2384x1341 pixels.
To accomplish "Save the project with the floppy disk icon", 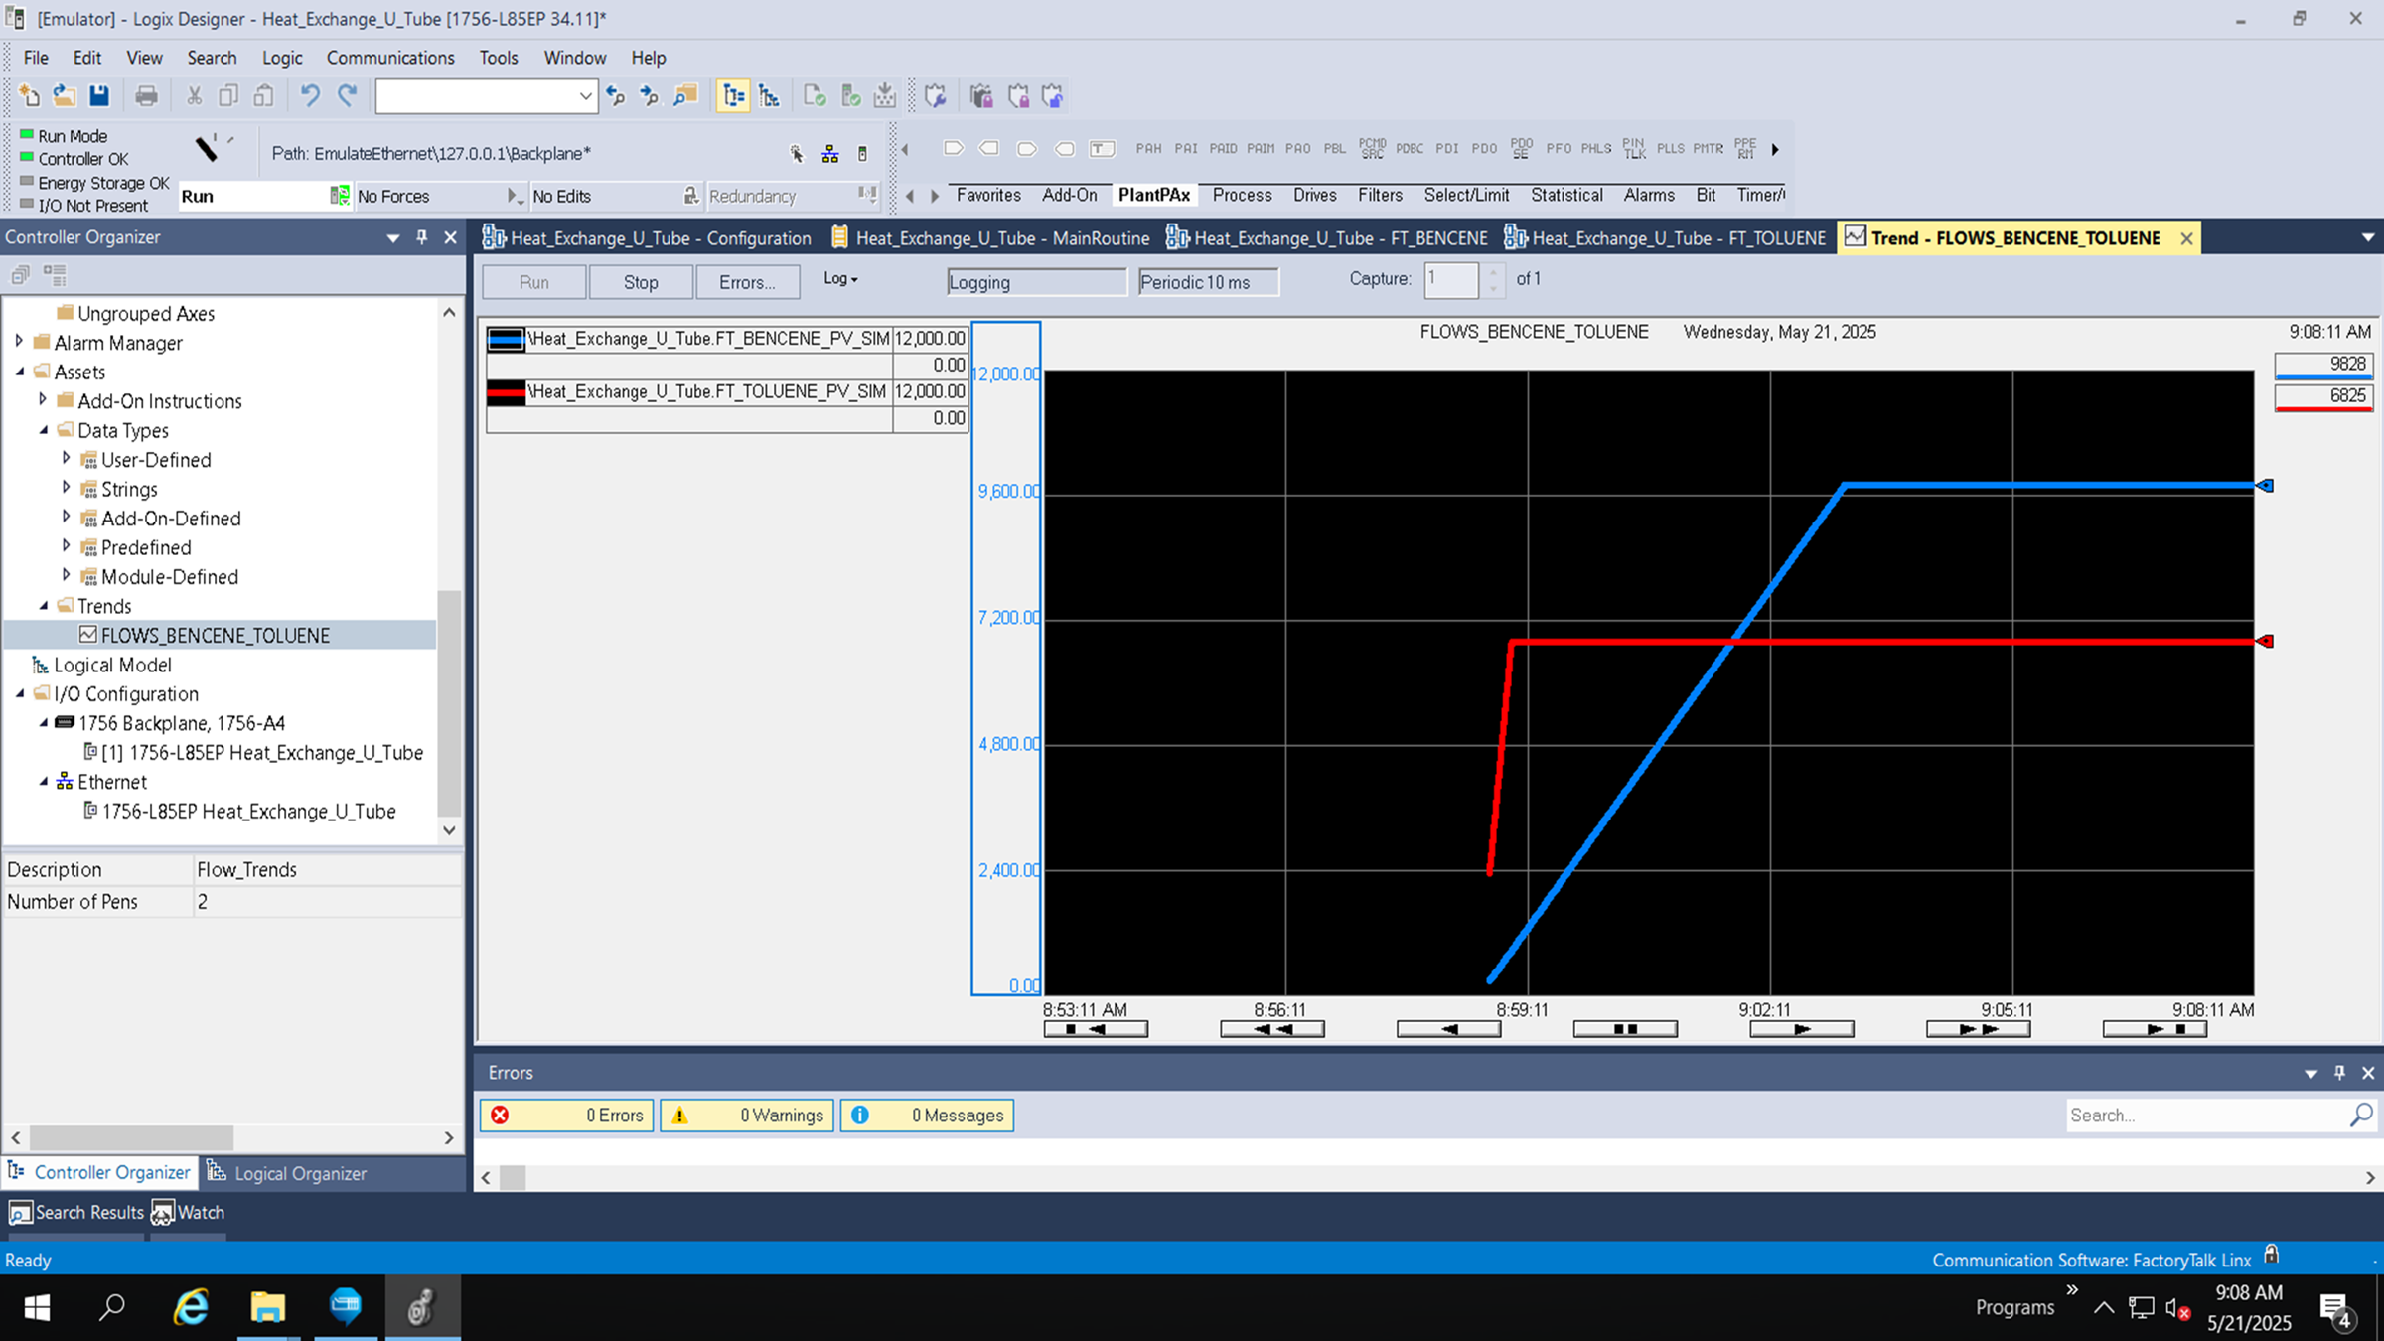I will click(99, 96).
